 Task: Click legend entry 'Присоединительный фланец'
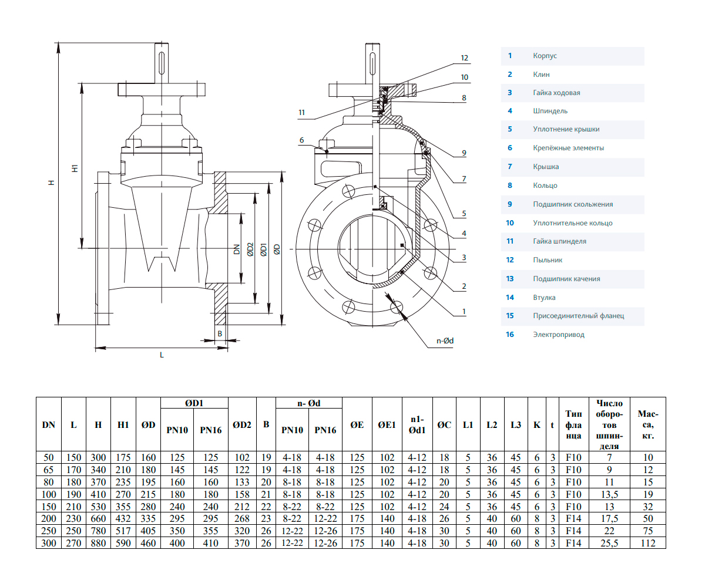click(578, 316)
